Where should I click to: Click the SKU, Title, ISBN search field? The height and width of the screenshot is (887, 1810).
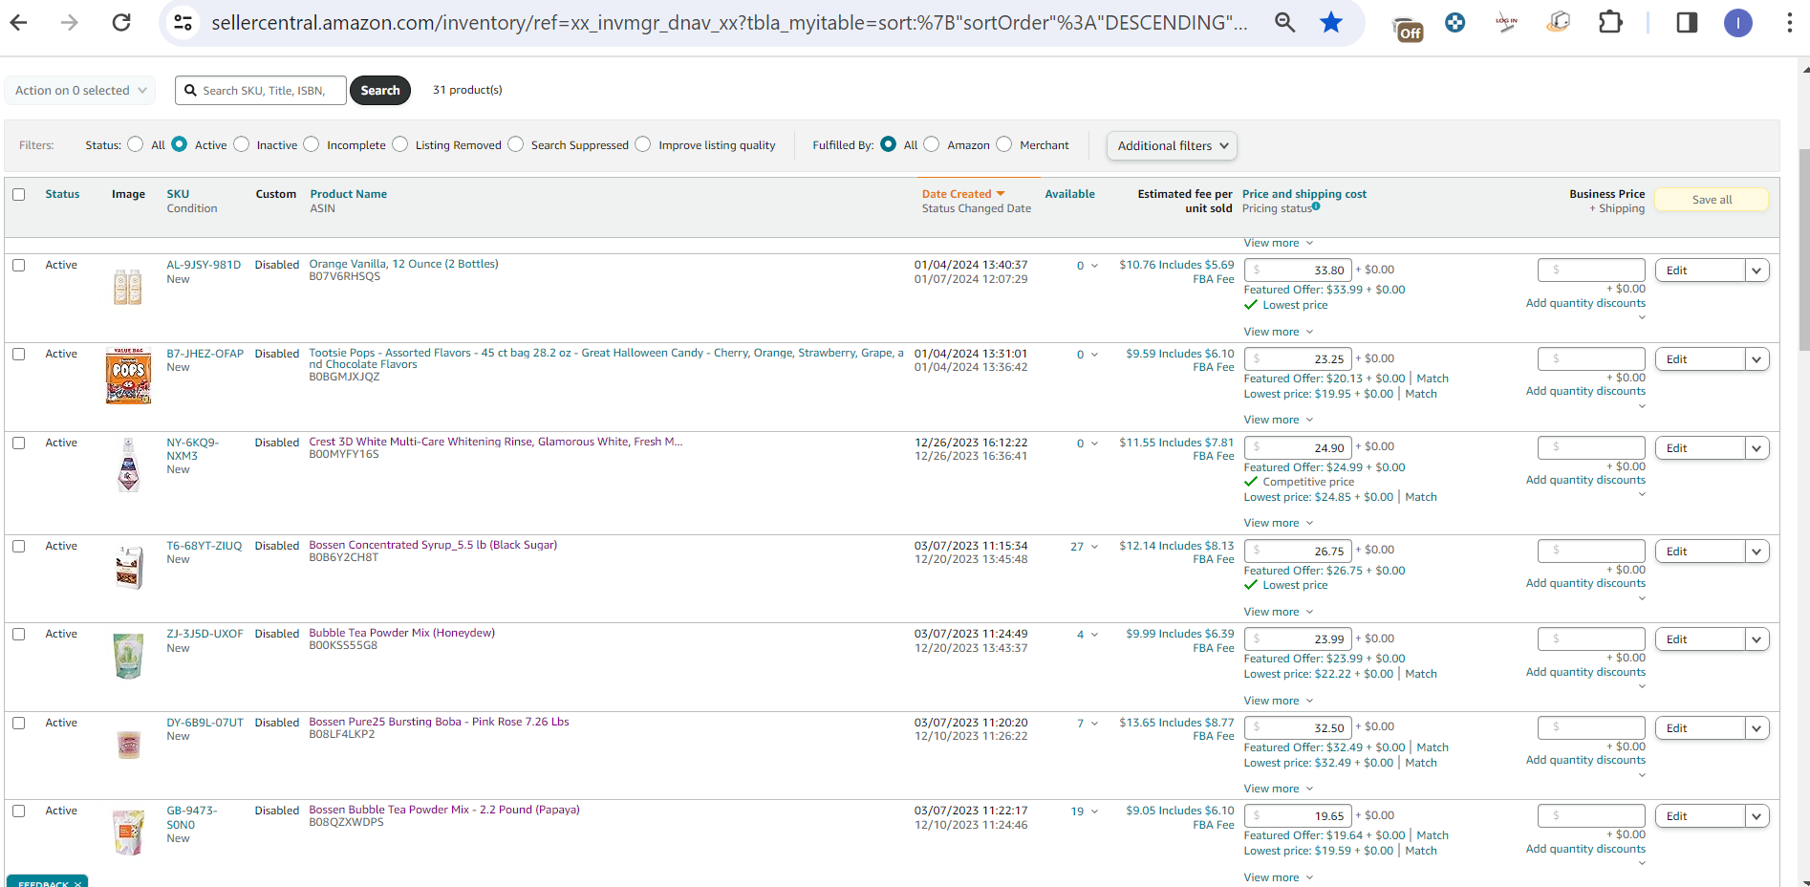point(261,91)
